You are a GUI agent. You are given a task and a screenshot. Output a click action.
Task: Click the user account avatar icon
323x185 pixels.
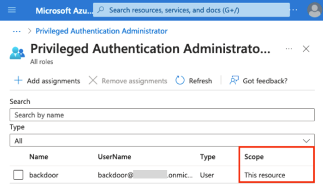tap(314, 10)
